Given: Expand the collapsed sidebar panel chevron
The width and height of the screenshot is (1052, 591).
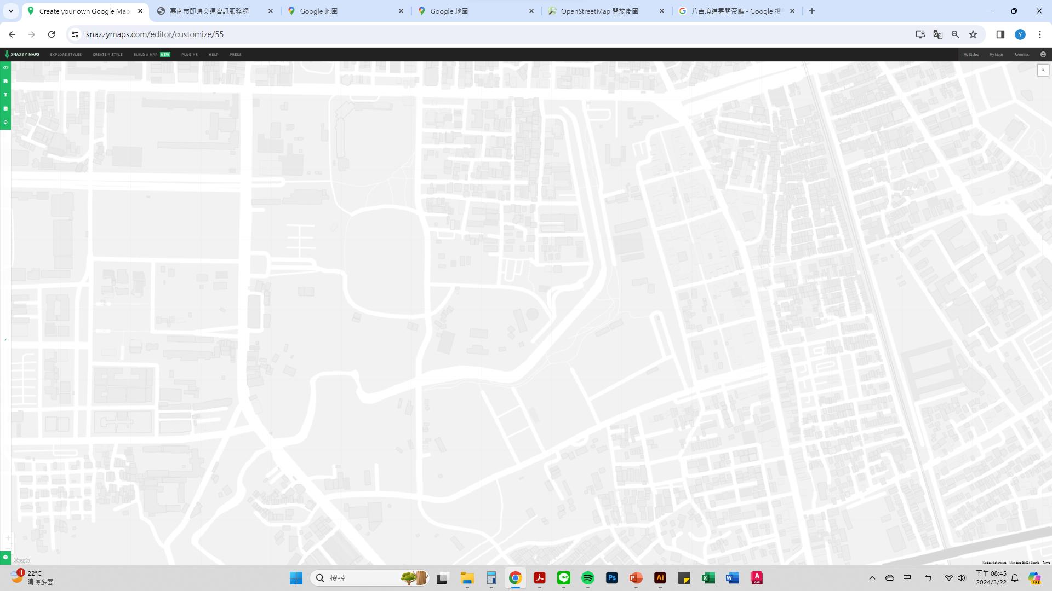Looking at the screenshot, I should pyautogui.click(x=5, y=340).
